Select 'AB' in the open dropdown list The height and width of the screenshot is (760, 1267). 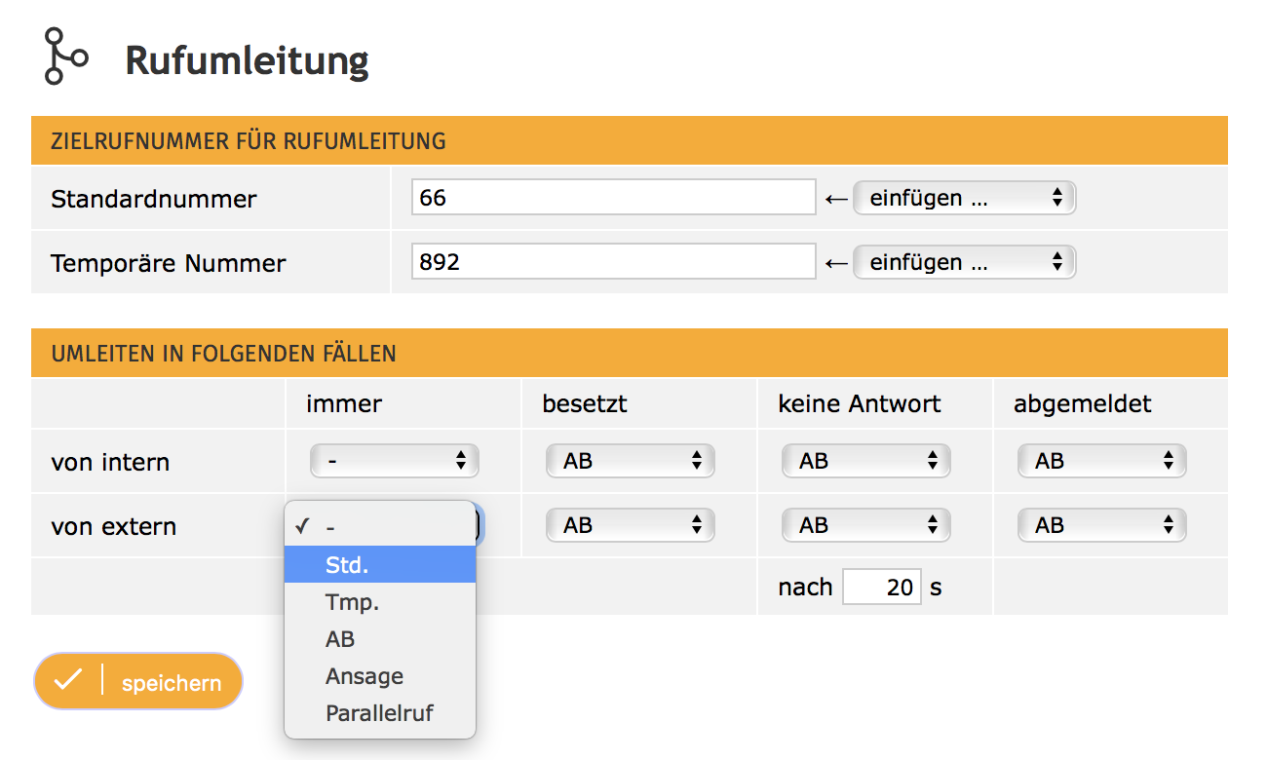point(379,639)
